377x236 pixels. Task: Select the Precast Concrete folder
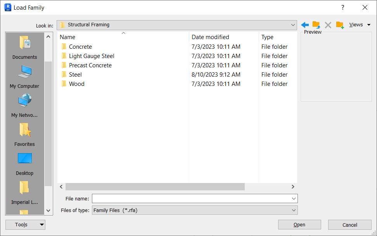coord(90,65)
